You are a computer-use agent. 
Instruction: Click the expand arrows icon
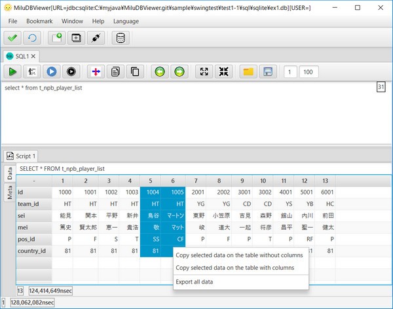[x=204, y=71]
